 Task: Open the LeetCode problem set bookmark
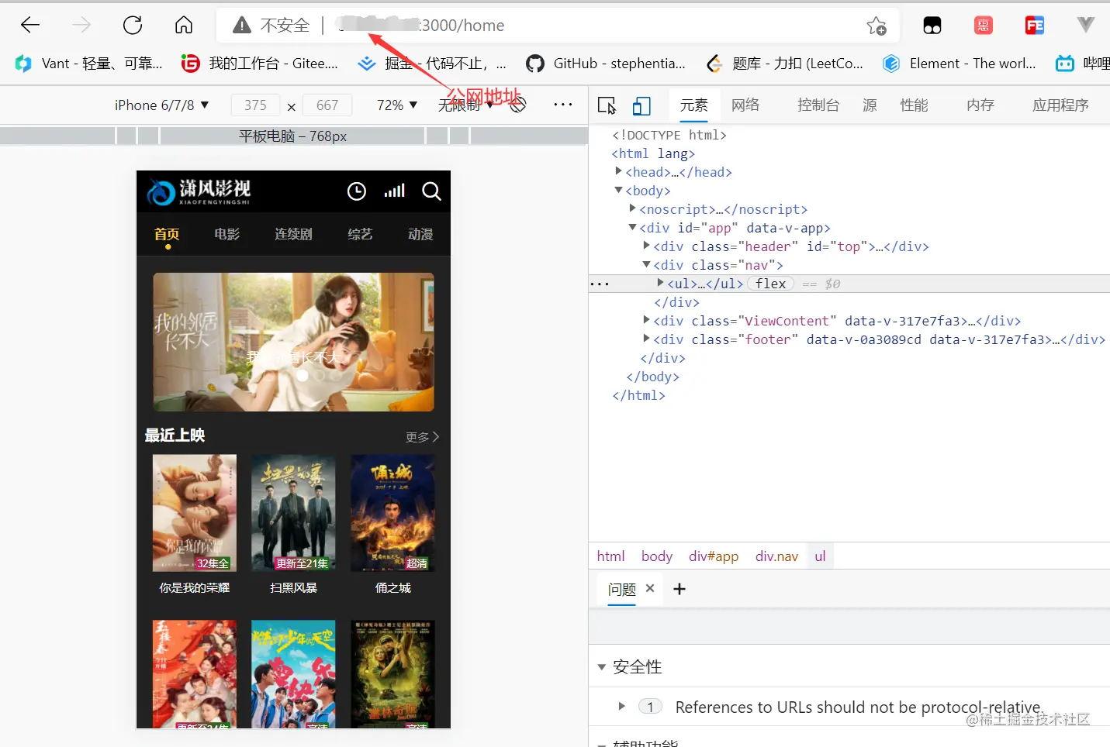[785, 64]
